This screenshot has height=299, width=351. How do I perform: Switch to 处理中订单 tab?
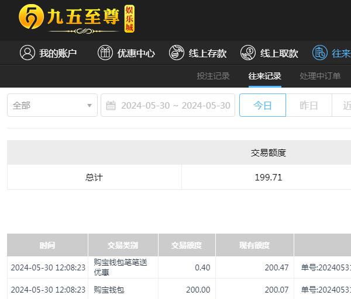(320, 76)
